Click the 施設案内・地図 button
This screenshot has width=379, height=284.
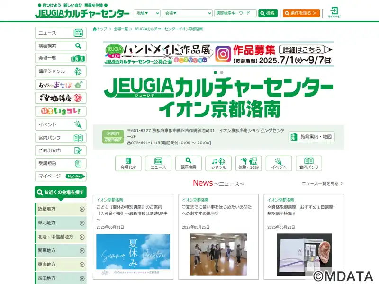(311, 137)
